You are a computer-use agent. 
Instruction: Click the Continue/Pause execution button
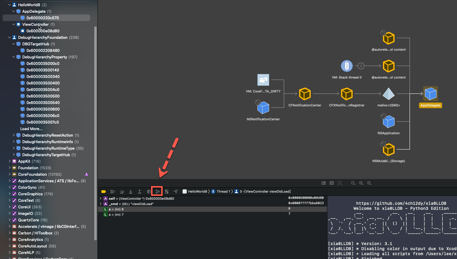(113, 191)
